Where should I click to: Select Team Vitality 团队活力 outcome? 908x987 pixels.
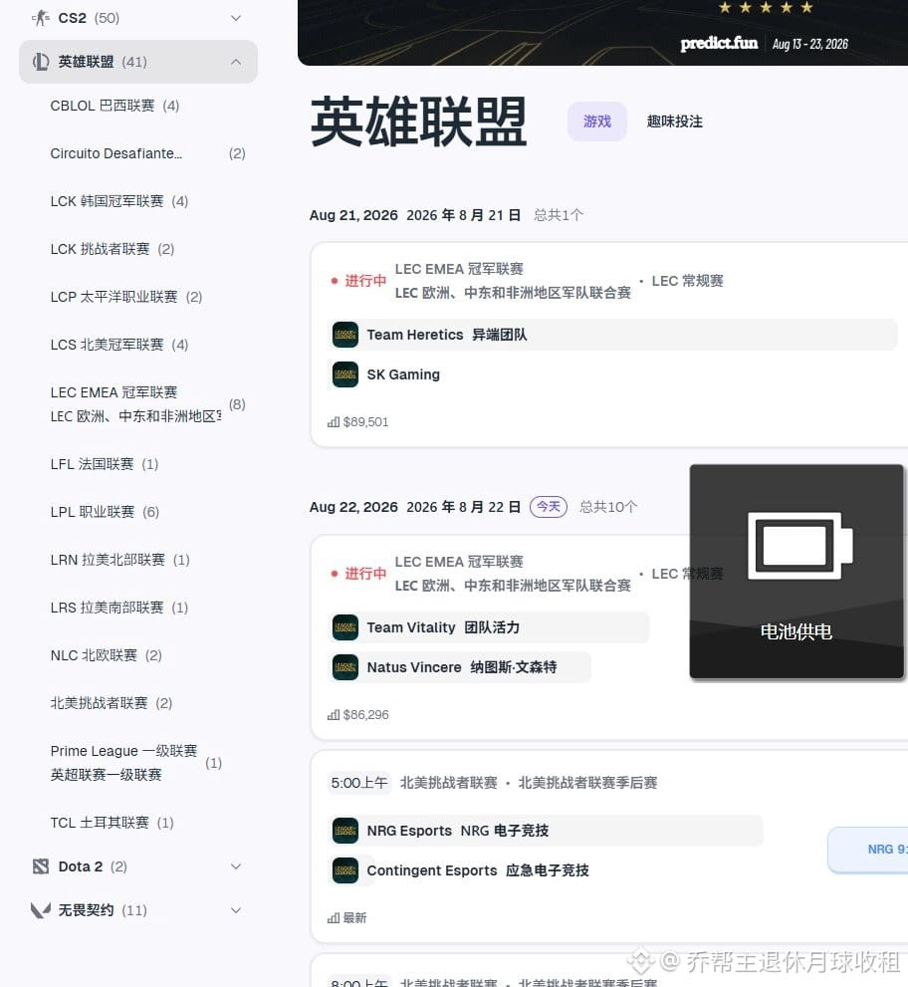489,627
